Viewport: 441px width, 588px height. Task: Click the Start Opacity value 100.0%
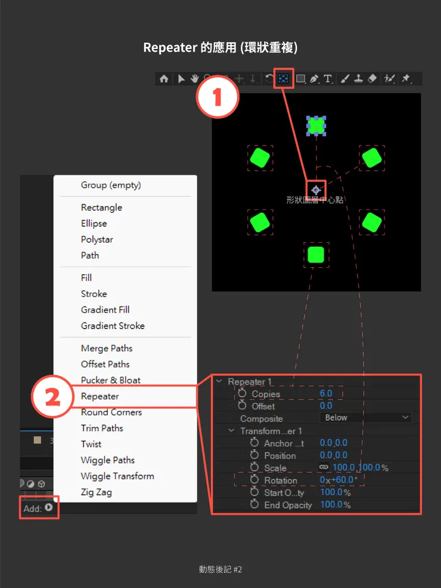[336, 493]
